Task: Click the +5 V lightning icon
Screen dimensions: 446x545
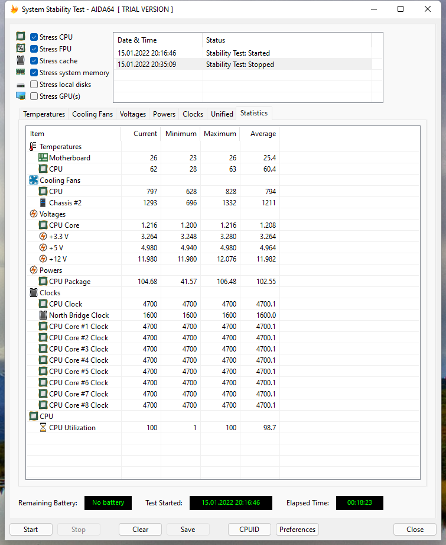Action: [43, 247]
